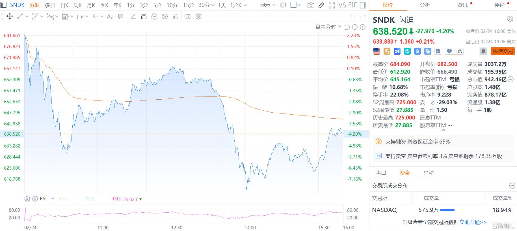This screenshot has width=517, height=231.
Task: Toggle hide drawings eye icon
Action: click(x=165, y=17)
